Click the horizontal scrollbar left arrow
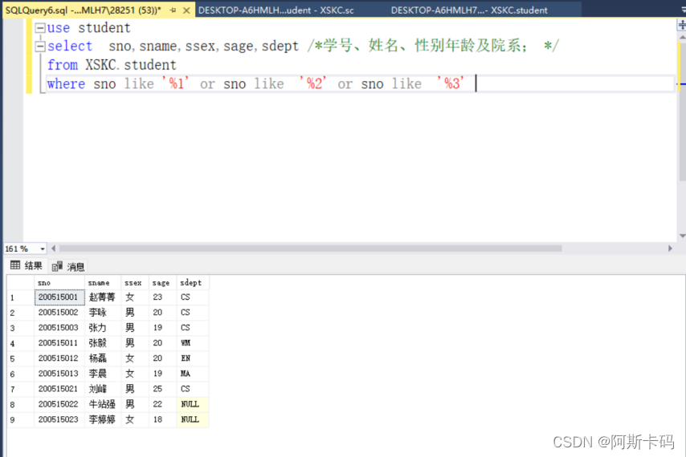Screen dimensions: 686x457 pos(53,249)
